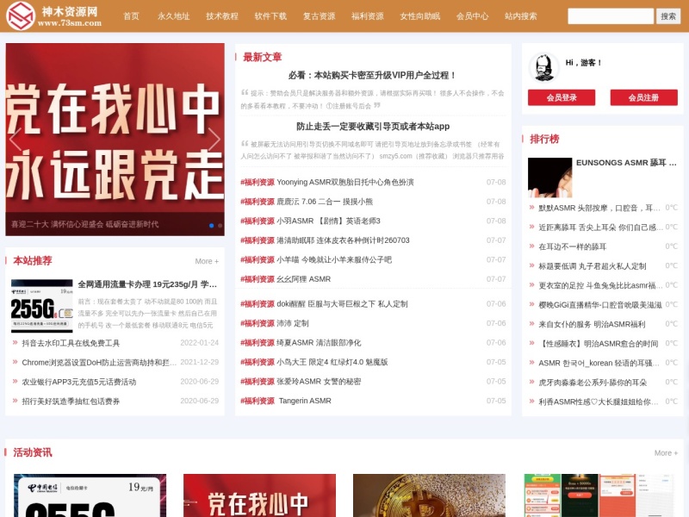The height and width of the screenshot is (517, 689).
Task: Open 党在我心中 thumbnail in 活动资讯
Action: tap(260, 495)
